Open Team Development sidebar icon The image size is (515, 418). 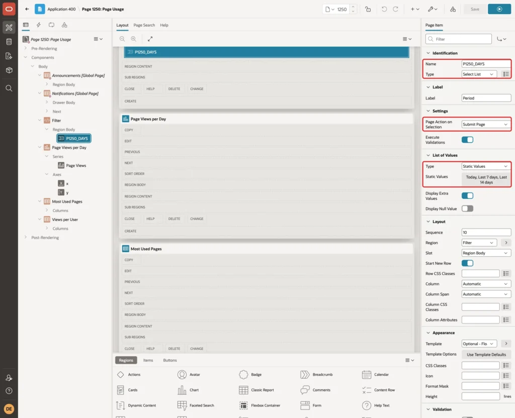point(9,56)
